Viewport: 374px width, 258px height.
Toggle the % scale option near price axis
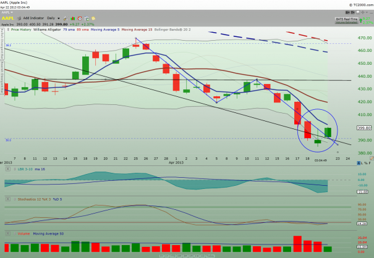366,163
